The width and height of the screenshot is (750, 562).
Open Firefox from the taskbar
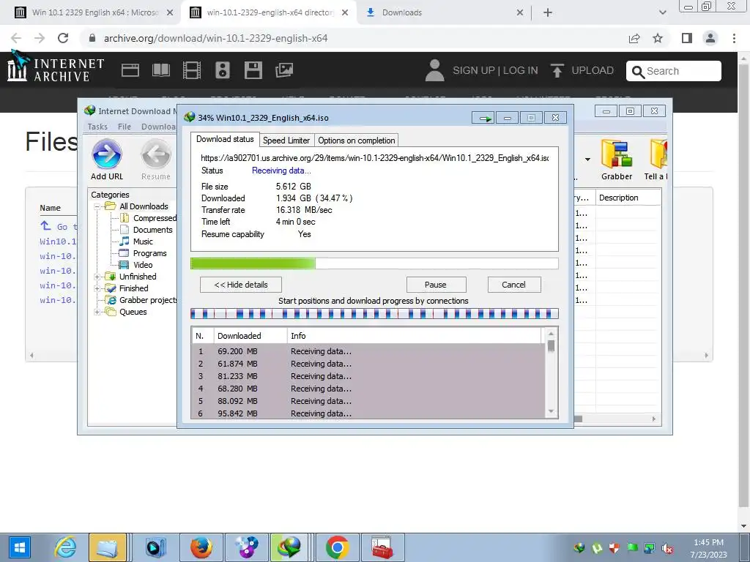pyautogui.click(x=201, y=547)
